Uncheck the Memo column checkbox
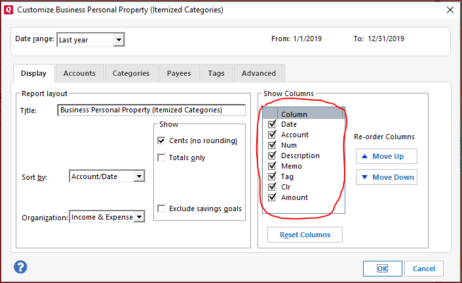Viewport: 462px width, 283px height. [272, 166]
